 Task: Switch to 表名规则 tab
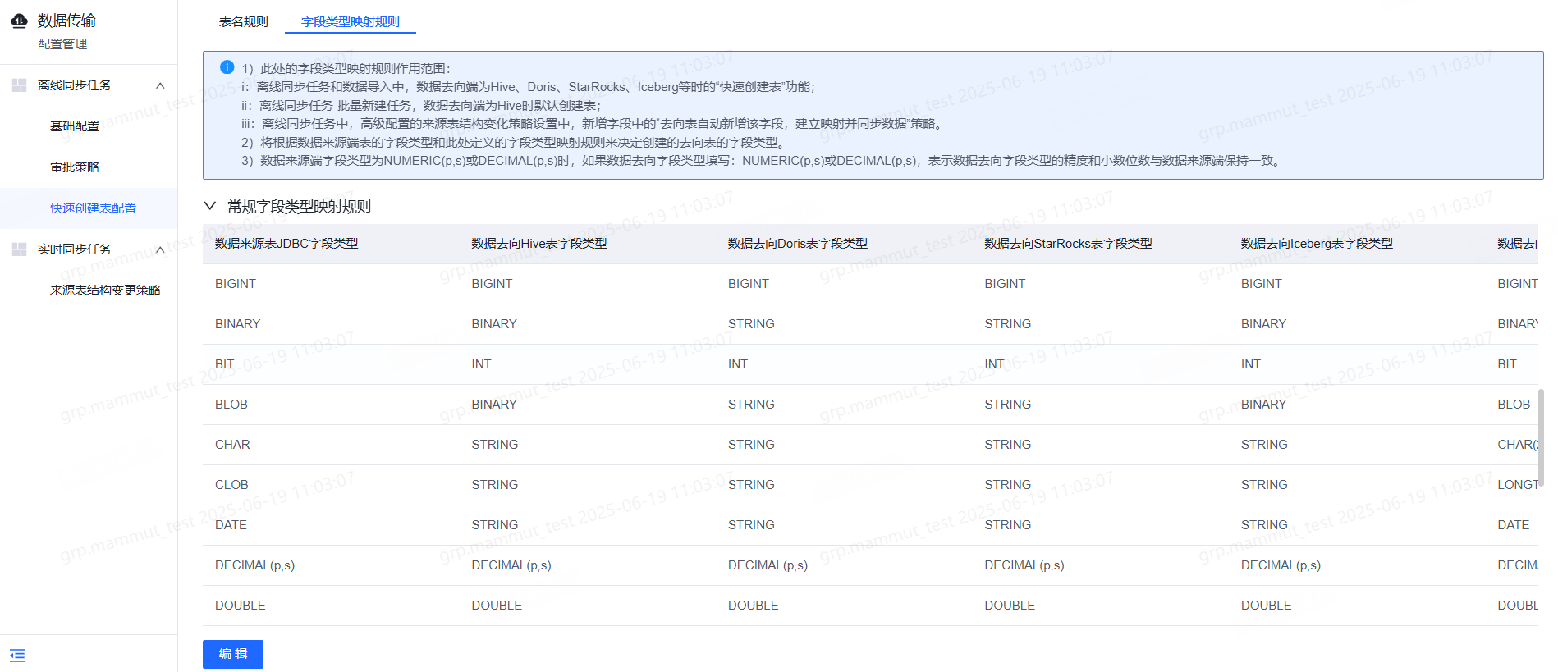pyautogui.click(x=244, y=21)
